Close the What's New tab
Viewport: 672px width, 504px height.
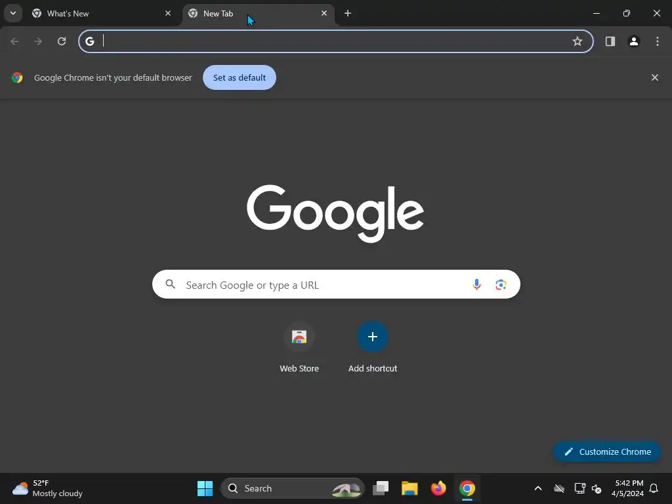(x=168, y=13)
